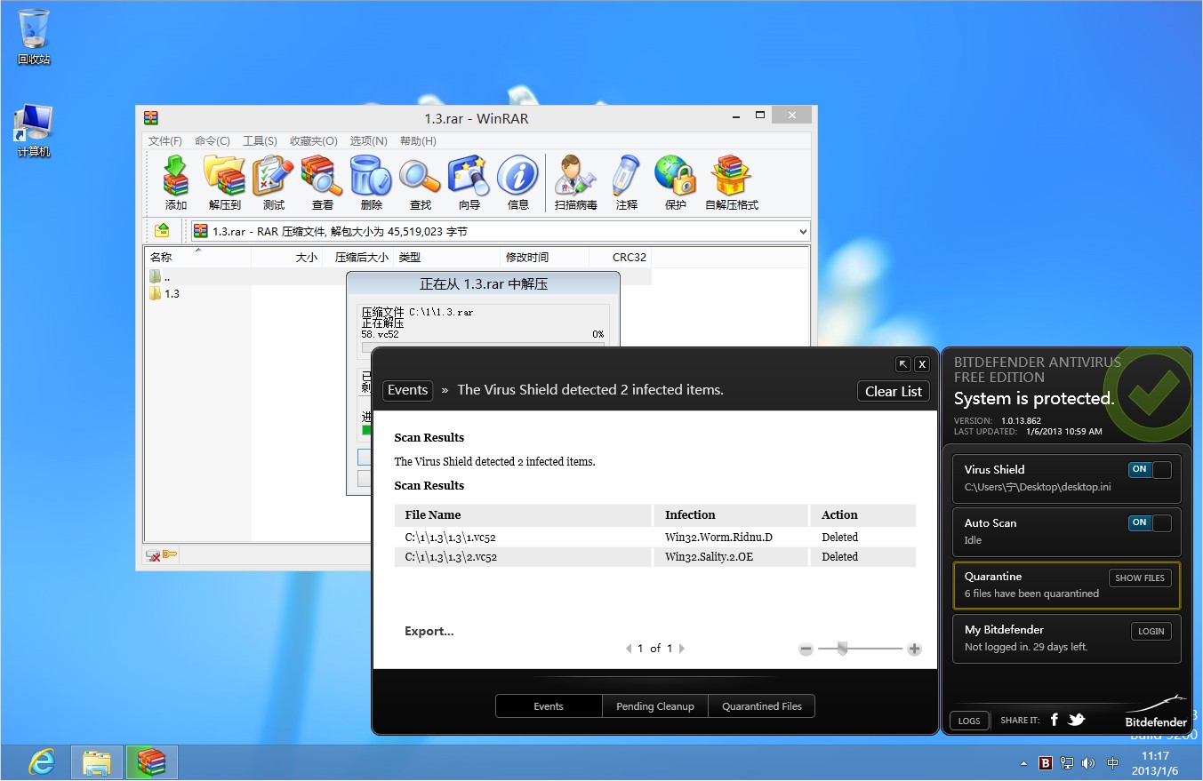Expand the WinRAR address bar dropdown
1203x781 pixels.
coord(803,232)
